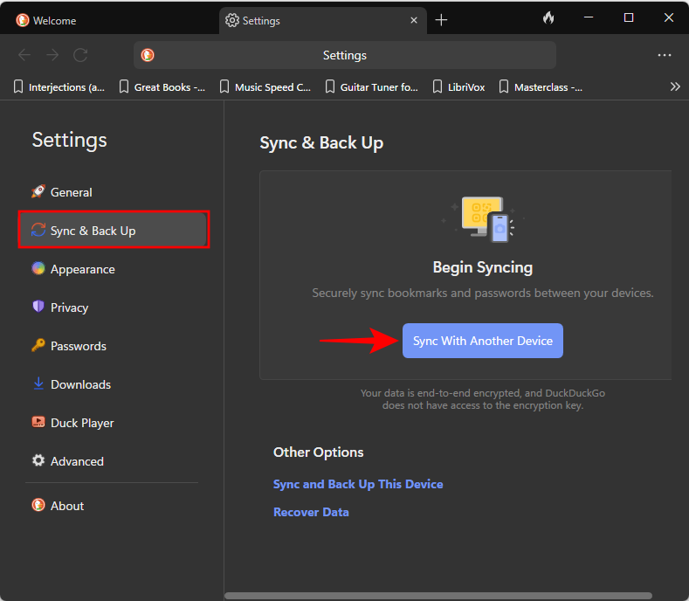Click Sync and Back Up This Device link
The width and height of the screenshot is (689, 601).
point(358,484)
